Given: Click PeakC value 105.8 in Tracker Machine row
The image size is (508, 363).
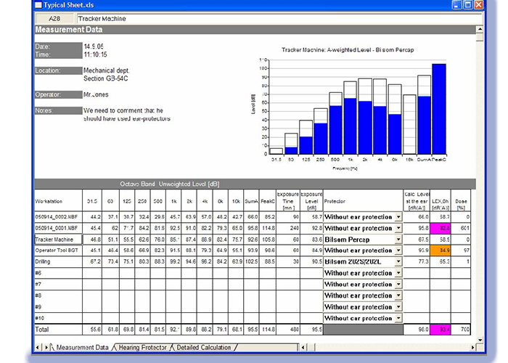Looking at the screenshot, I should pyautogui.click(x=268, y=240).
